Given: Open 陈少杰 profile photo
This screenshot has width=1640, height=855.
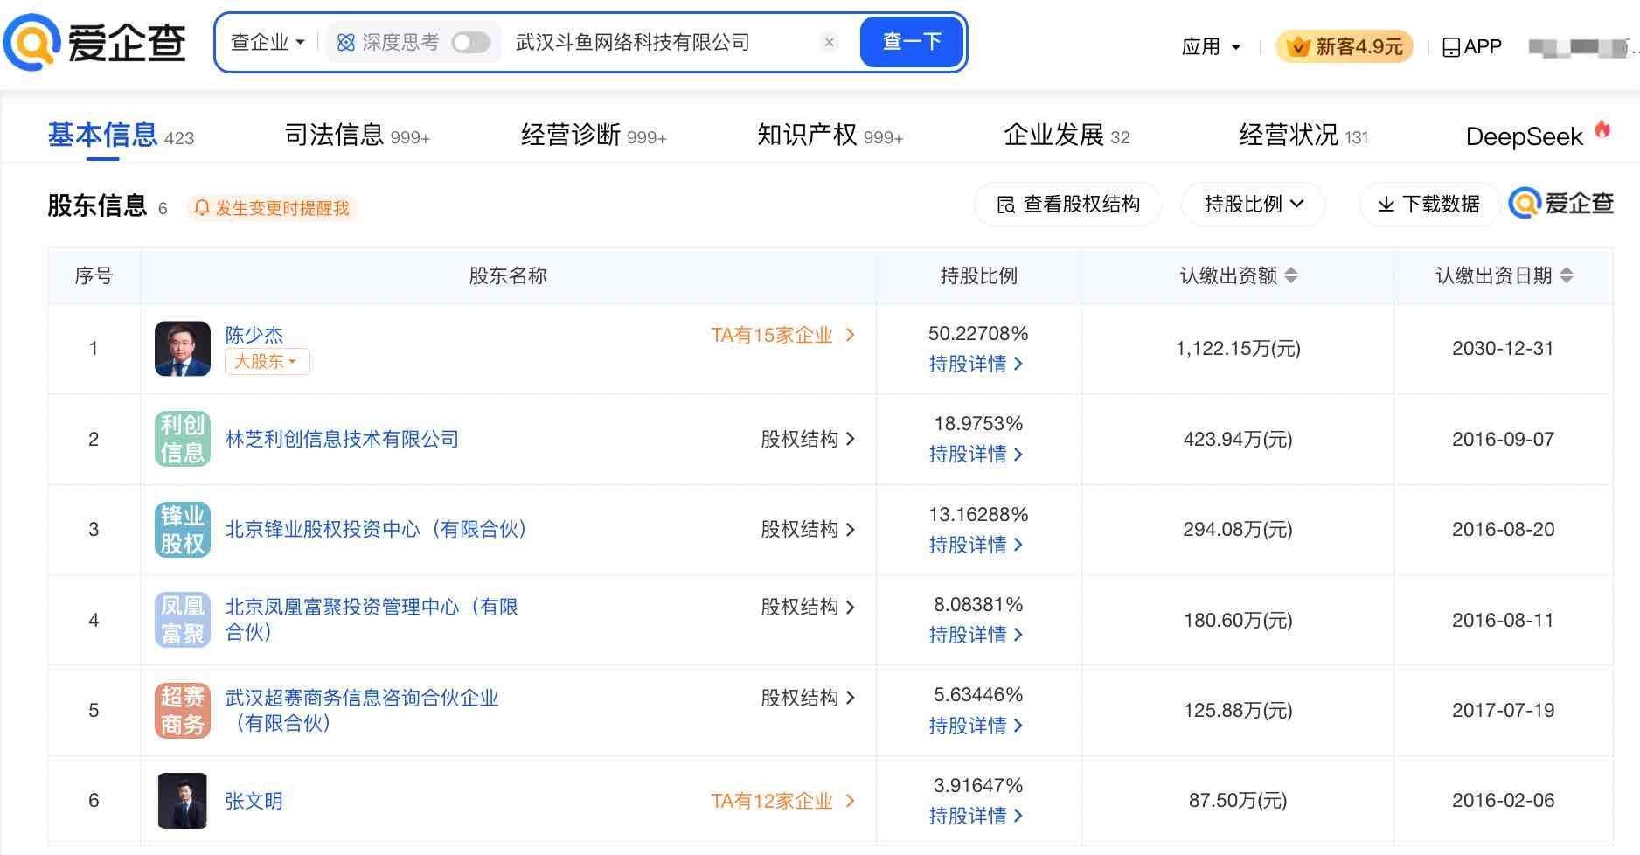Looking at the screenshot, I should pyautogui.click(x=183, y=349).
